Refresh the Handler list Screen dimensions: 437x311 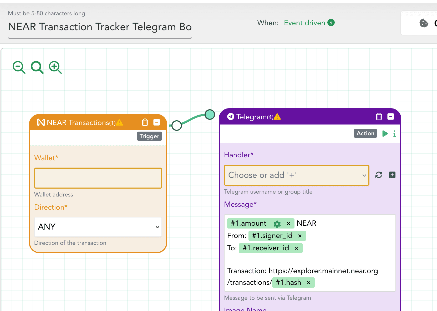pyautogui.click(x=379, y=175)
